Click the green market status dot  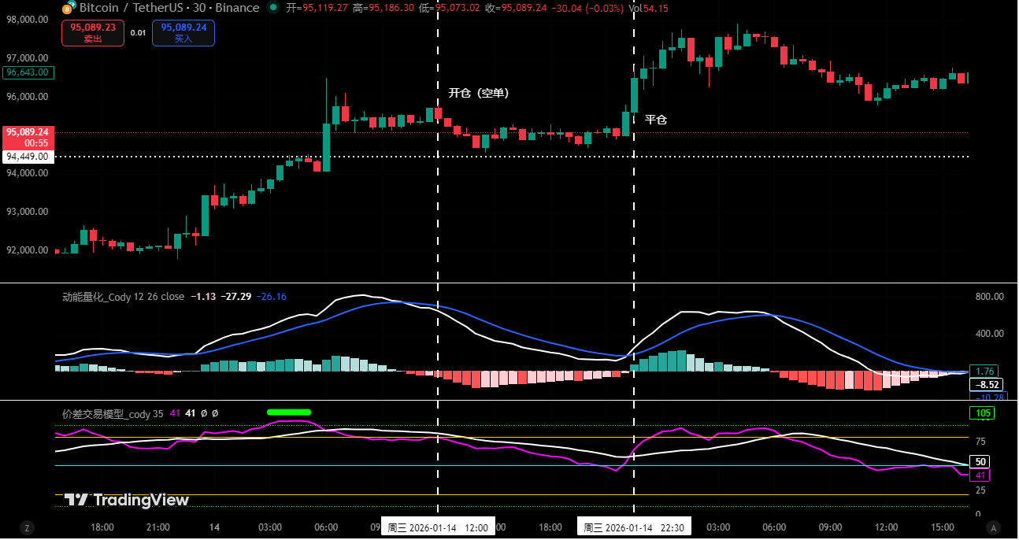pyautogui.click(x=272, y=8)
